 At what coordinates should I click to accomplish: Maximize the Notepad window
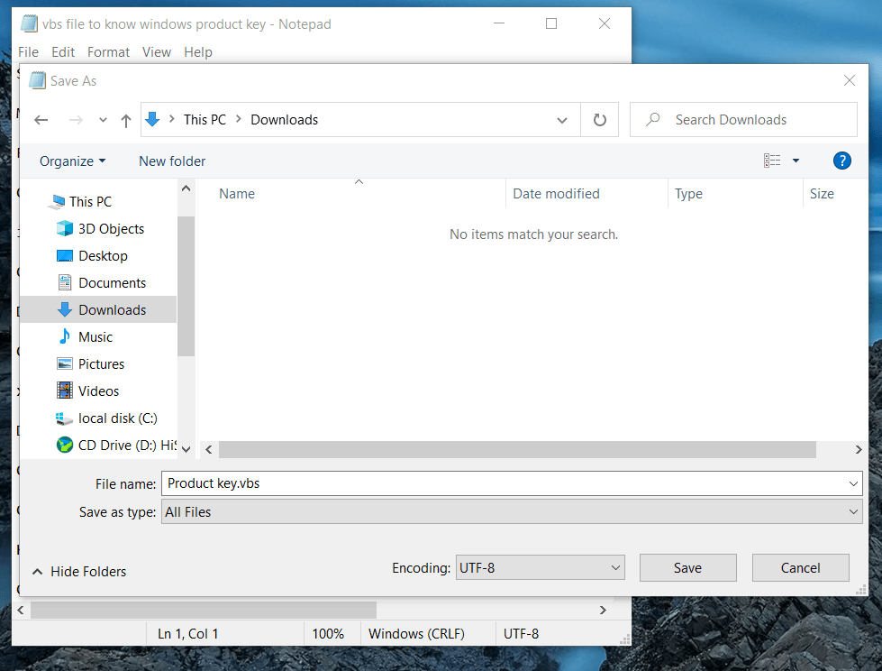(x=551, y=23)
